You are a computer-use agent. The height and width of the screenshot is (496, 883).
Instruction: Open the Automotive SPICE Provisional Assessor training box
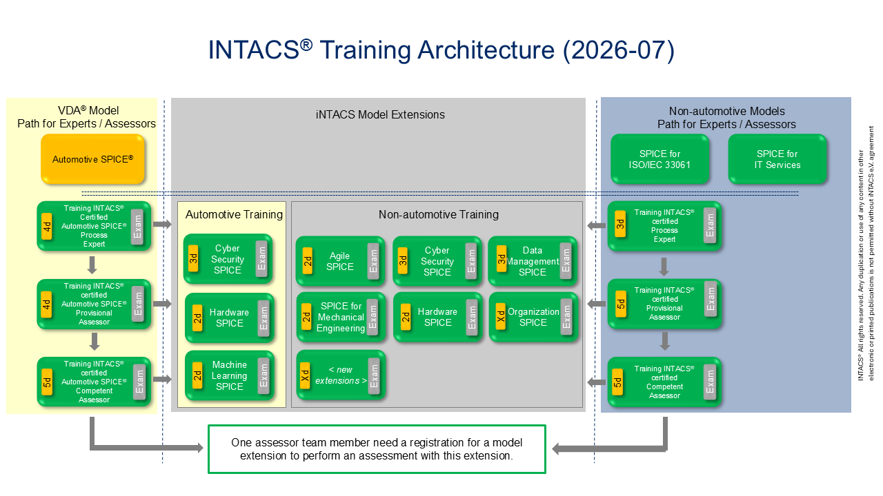coord(93,303)
